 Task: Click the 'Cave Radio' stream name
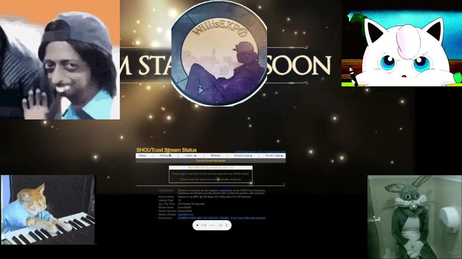tap(184, 208)
